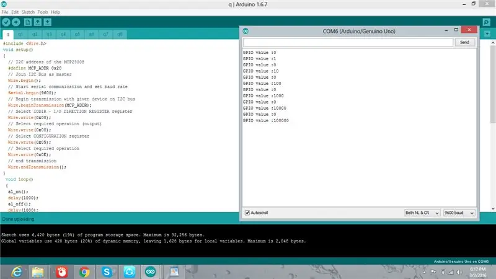
Task: Open Internet Explorer from the taskbar
Action: tap(17, 272)
